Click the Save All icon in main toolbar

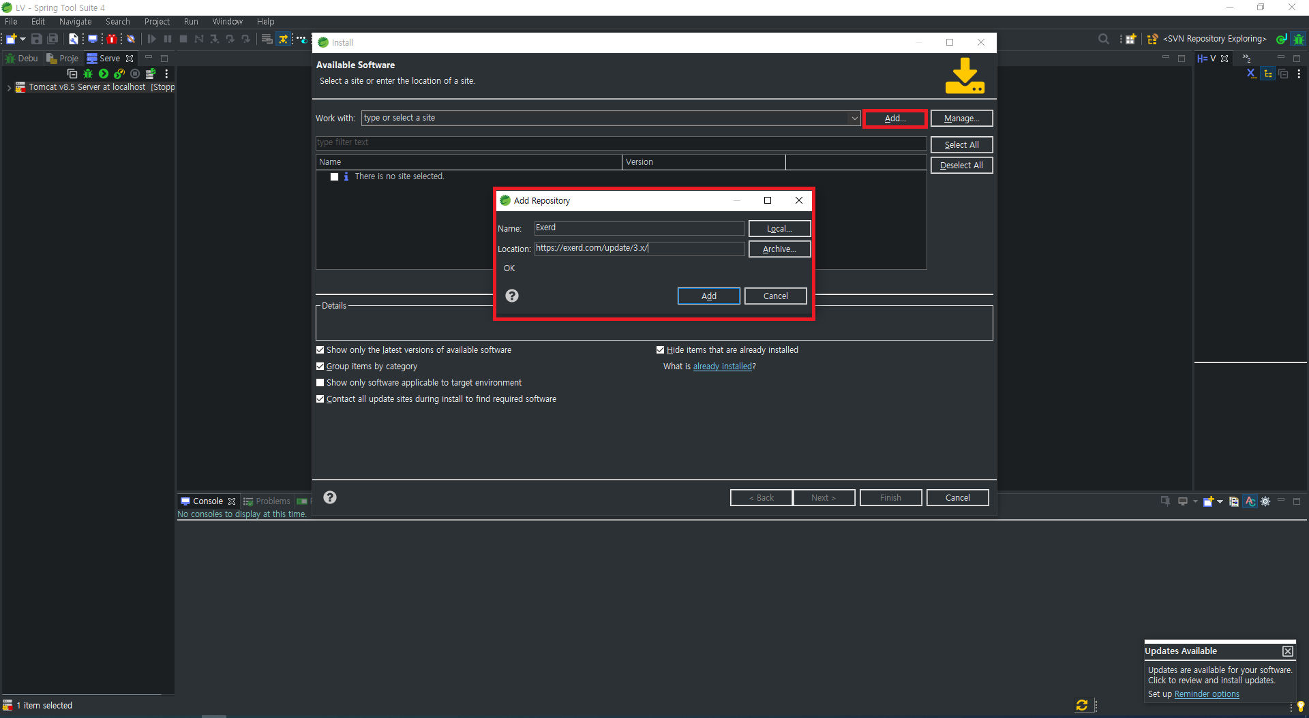tap(52, 40)
